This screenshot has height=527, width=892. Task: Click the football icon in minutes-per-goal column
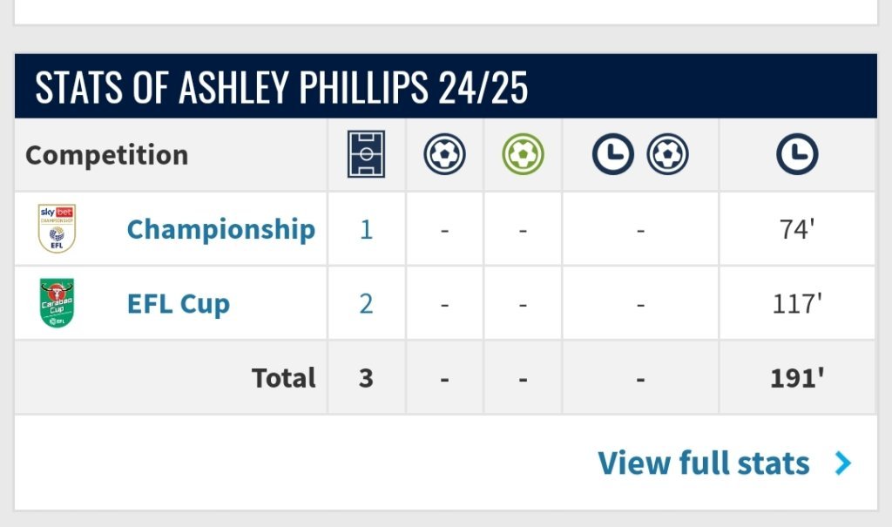(x=667, y=154)
